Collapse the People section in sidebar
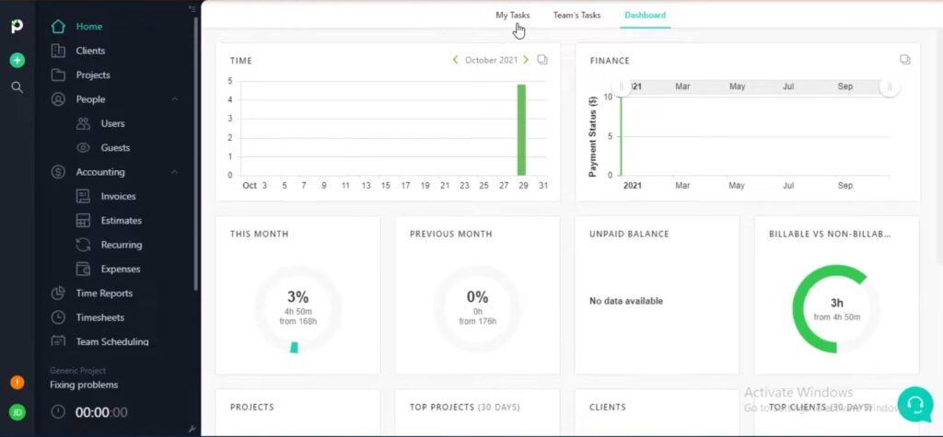 coord(175,99)
